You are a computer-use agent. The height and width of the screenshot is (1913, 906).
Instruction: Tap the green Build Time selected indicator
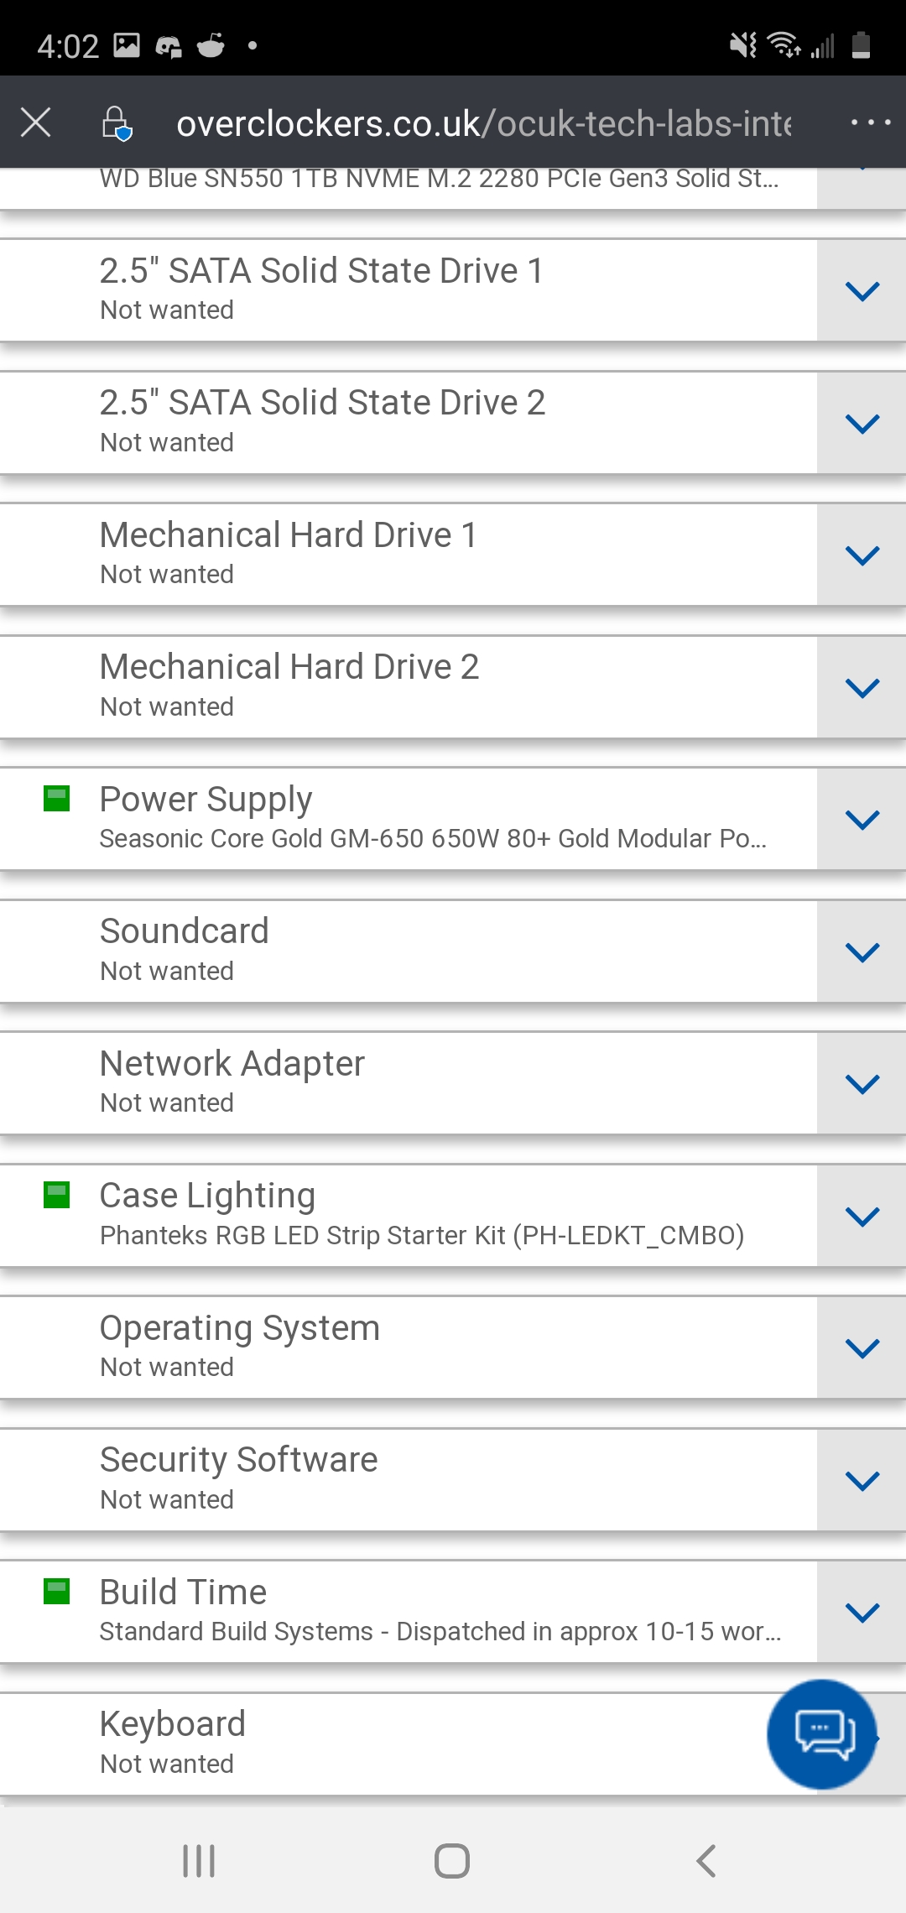pyautogui.click(x=56, y=1591)
